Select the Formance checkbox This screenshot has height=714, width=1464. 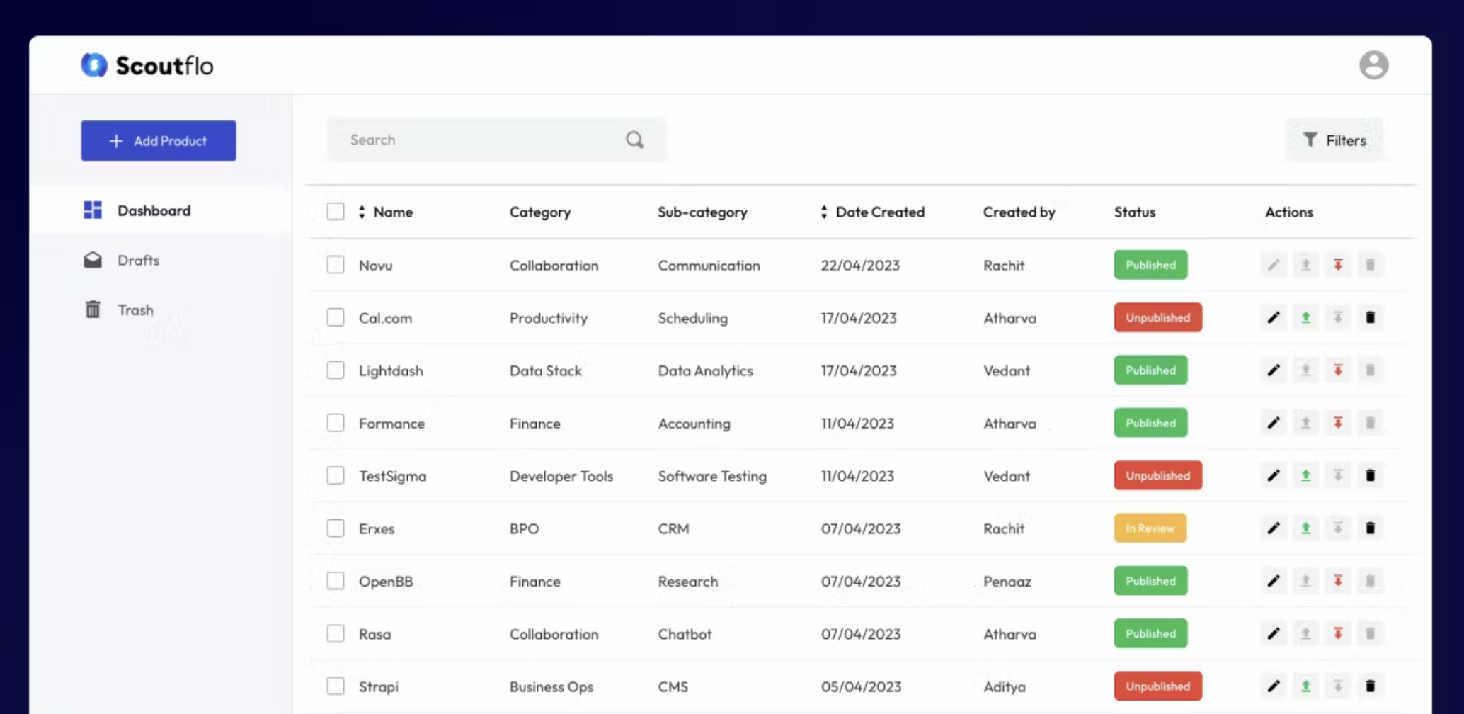coord(336,423)
